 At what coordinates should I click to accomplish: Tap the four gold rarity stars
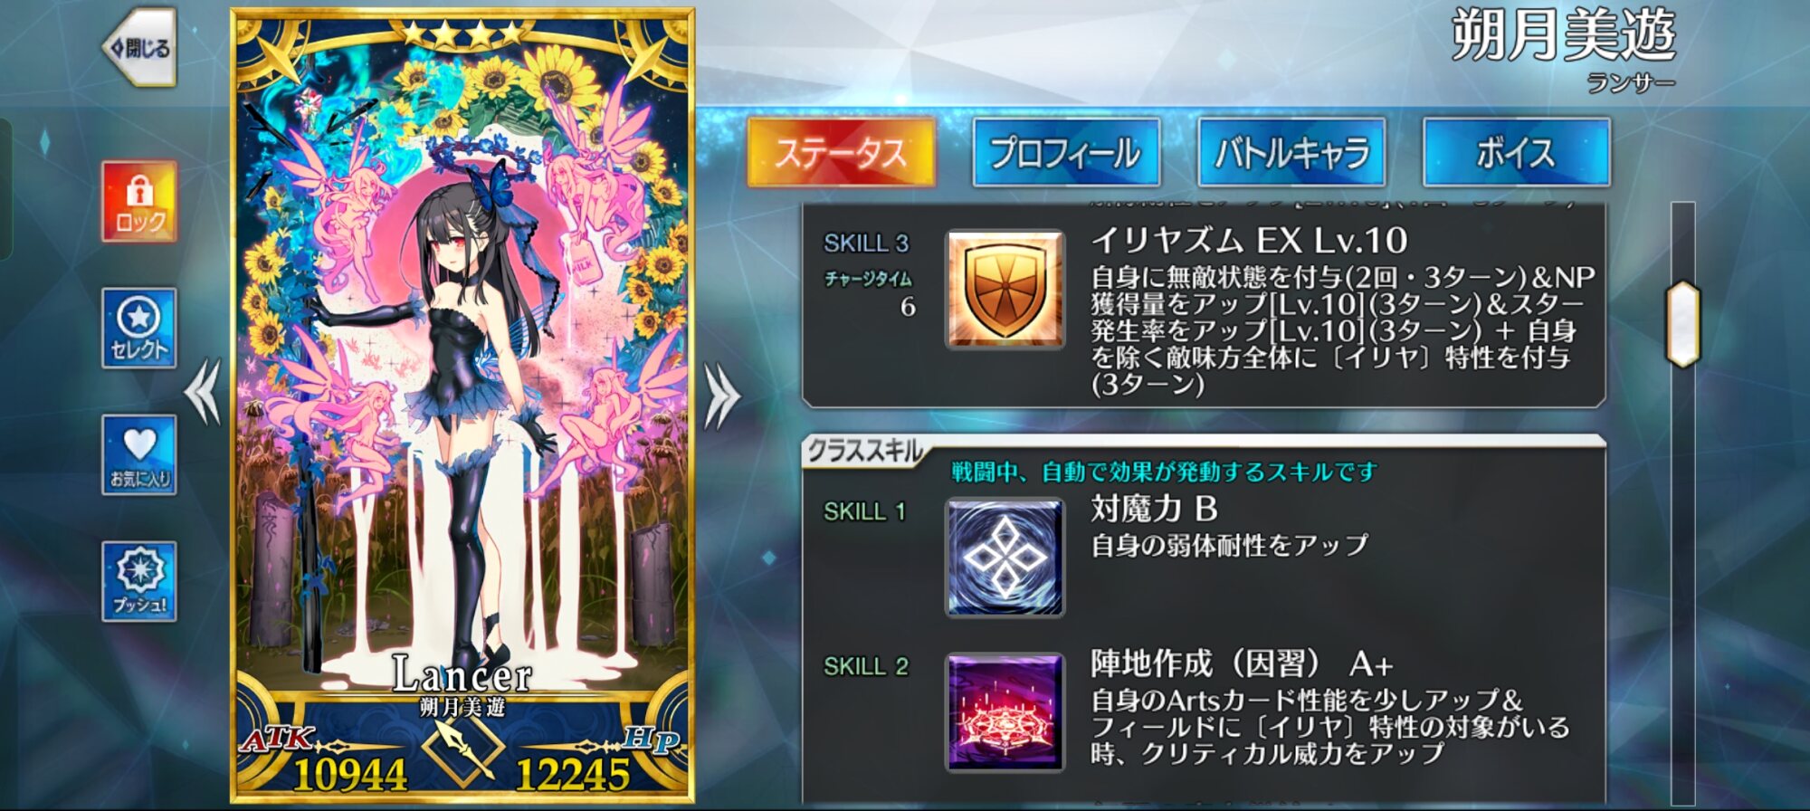(x=462, y=33)
